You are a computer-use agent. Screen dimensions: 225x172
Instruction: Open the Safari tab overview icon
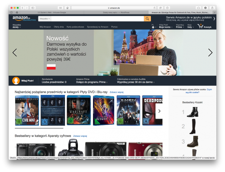point(160,8)
